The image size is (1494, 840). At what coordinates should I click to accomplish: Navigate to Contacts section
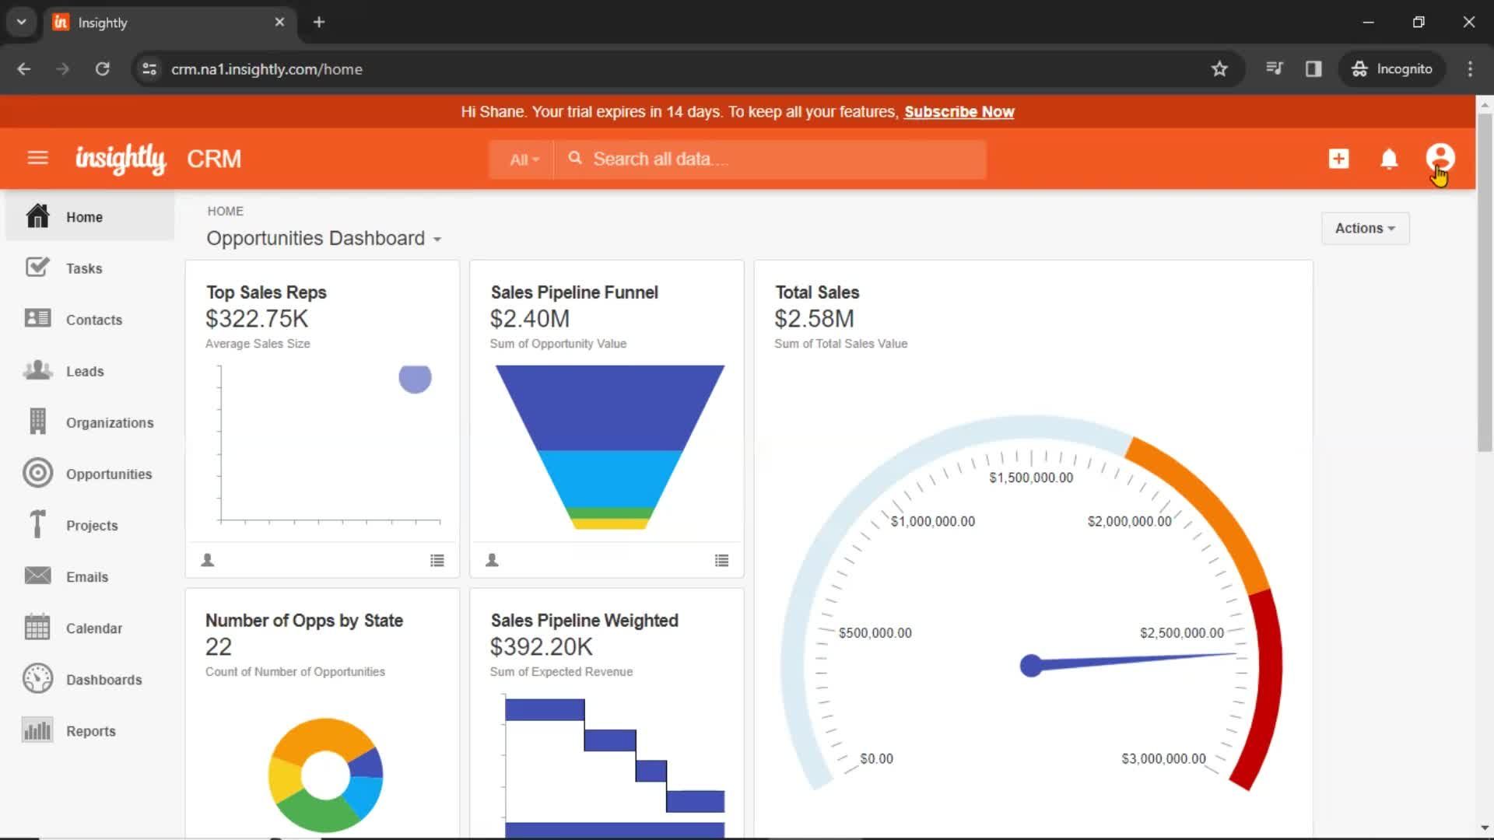[x=93, y=319]
